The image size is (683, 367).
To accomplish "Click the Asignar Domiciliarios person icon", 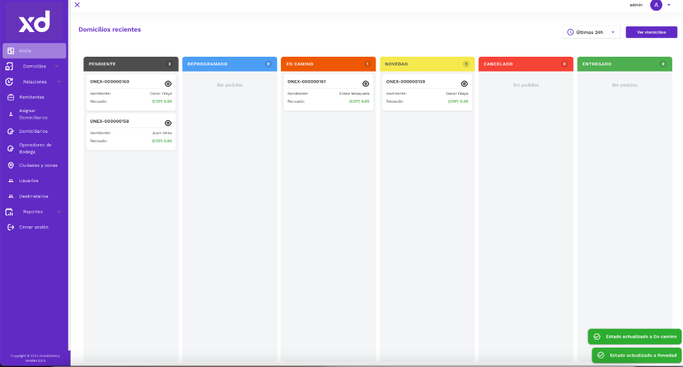I will 11,114.
